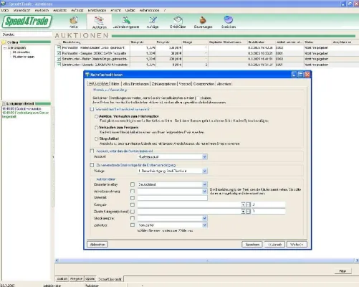Open the Aufträge toolbar icon

pyautogui.click(x=153, y=22)
